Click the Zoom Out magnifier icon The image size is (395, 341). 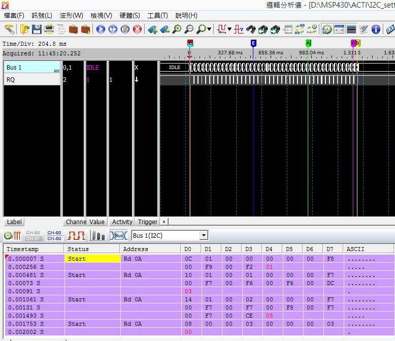point(189,29)
